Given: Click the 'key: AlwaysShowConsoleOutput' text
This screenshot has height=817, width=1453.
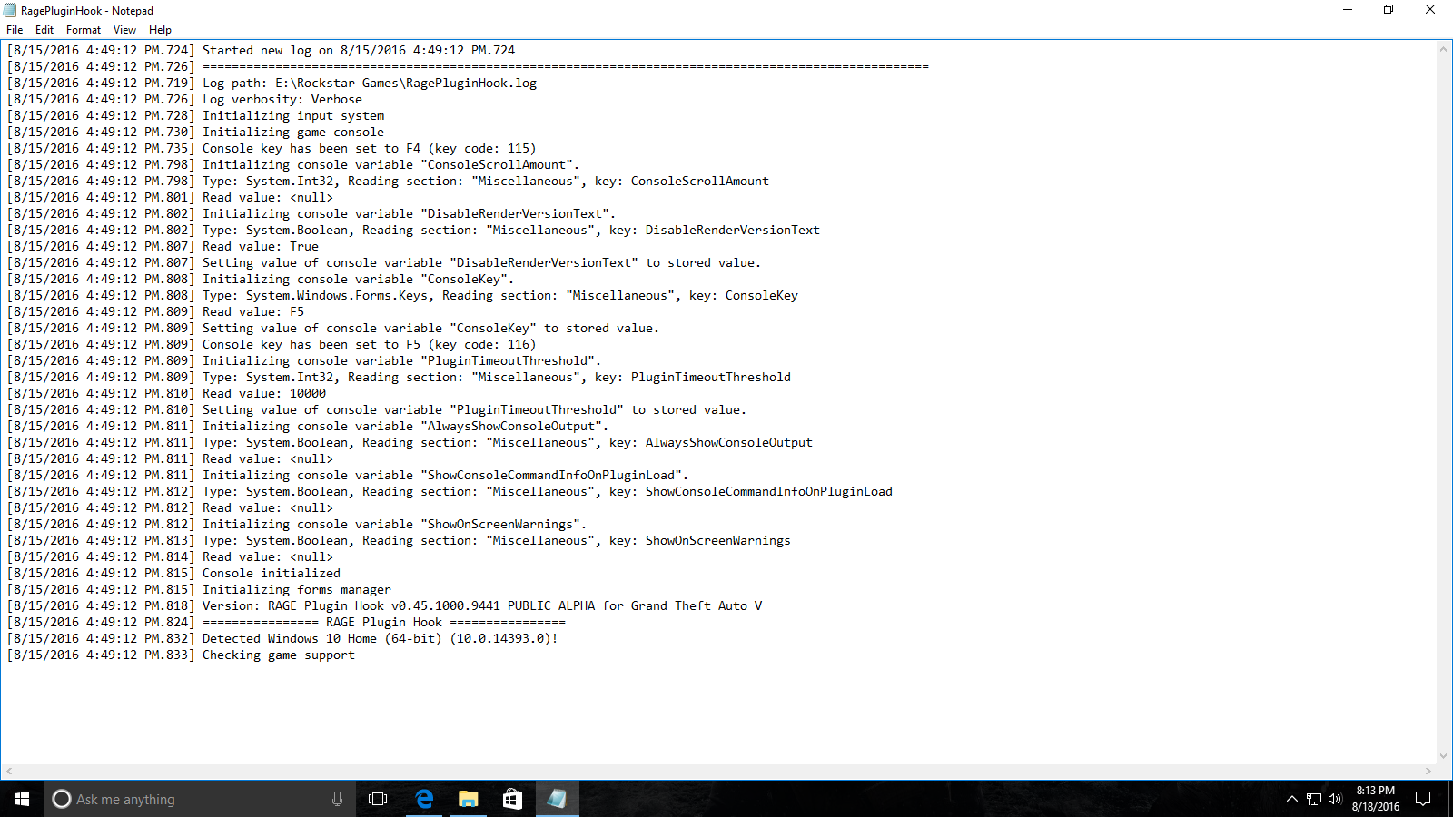Looking at the screenshot, I should (711, 443).
